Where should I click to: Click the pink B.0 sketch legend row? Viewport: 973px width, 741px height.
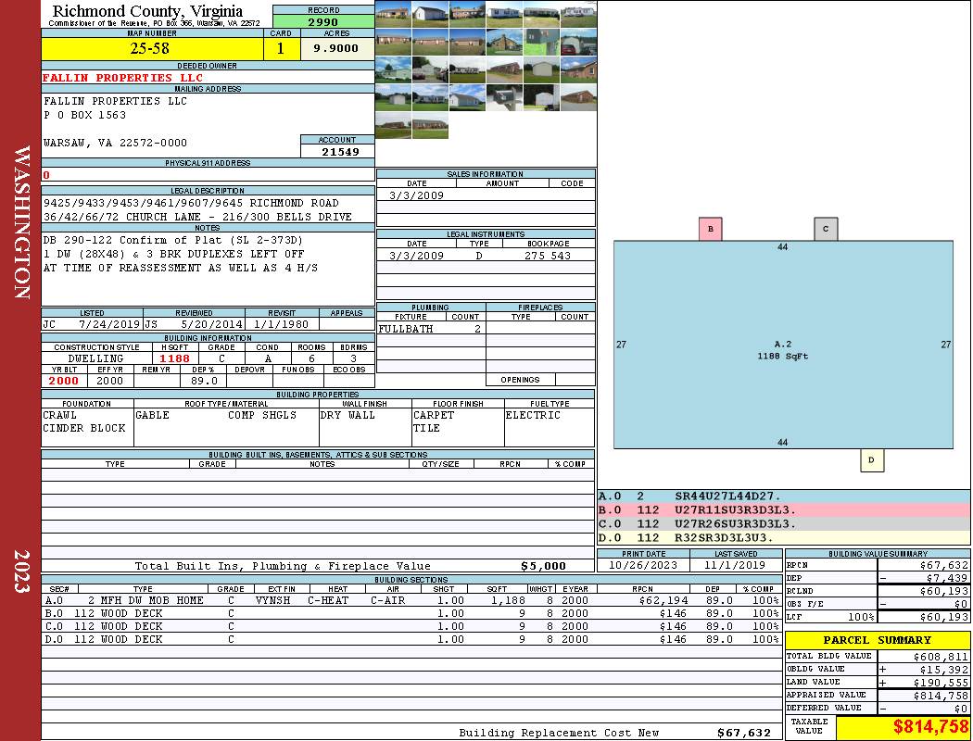pyautogui.click(x=784, y=509)
